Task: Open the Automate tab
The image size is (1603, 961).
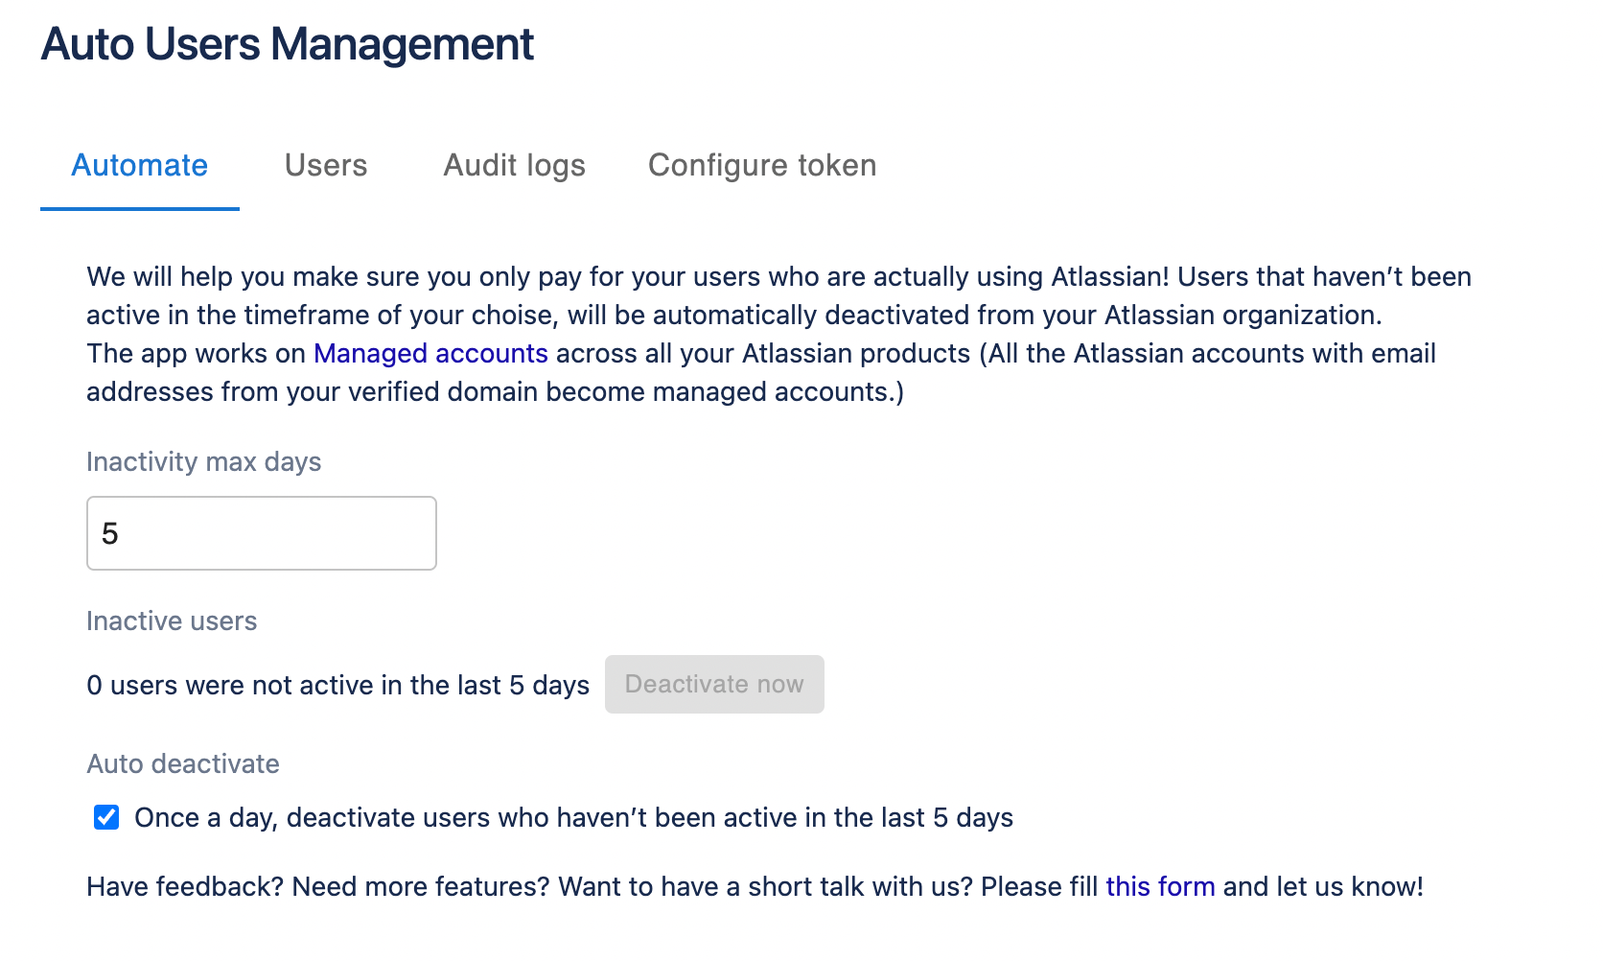Action: coord(140,165)
